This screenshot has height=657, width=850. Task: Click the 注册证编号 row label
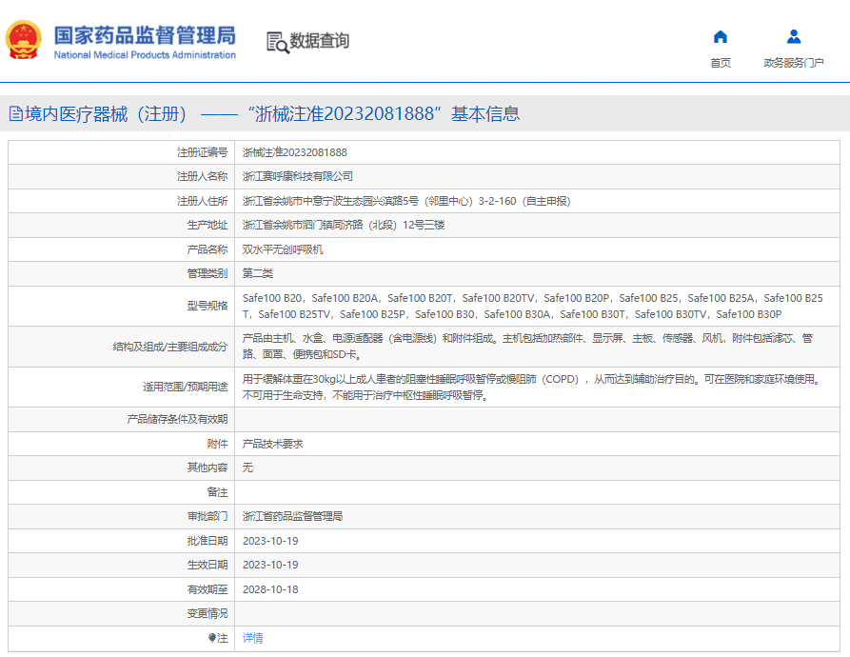(202, 153)
